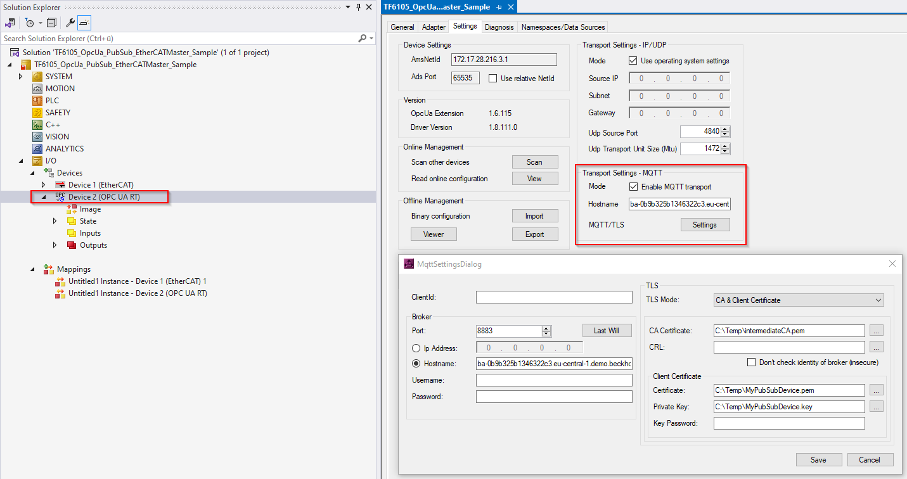907x479 pixels.
Task: Collapse the I/O node
Action: click(20, 161)
